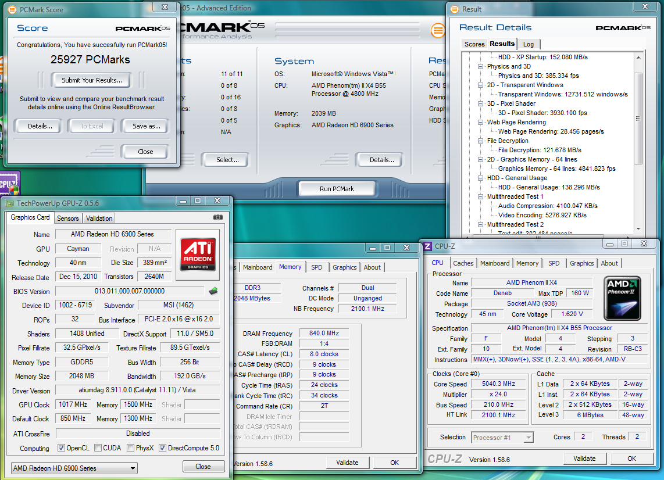Collapse the HDD - General Usage node
Image resolution: width=664 pixels, height=480 pixels.
point(481,178)
